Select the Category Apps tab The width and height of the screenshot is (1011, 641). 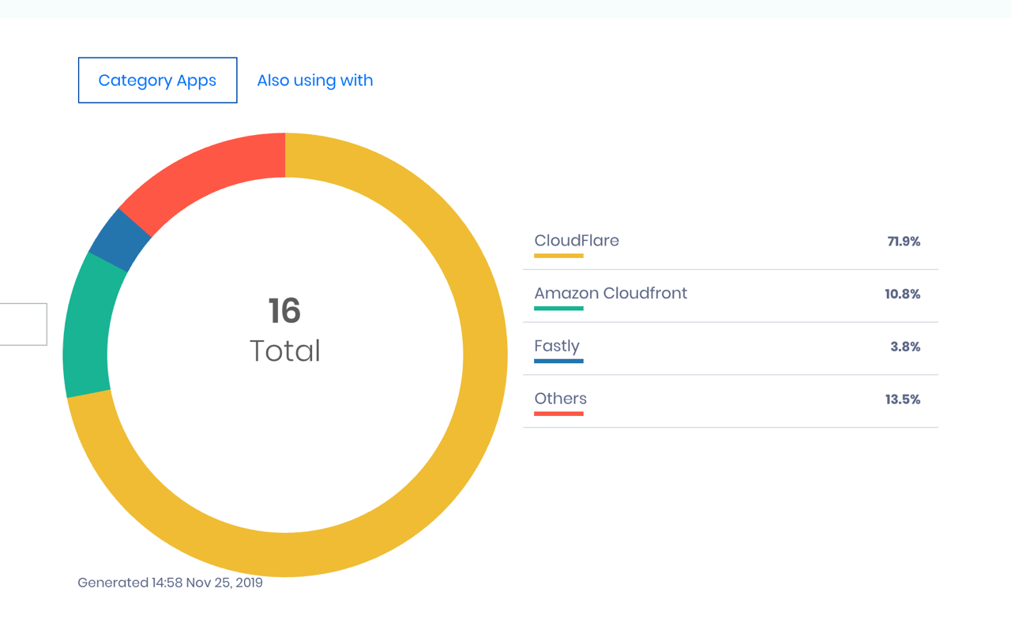coord(157,80)
